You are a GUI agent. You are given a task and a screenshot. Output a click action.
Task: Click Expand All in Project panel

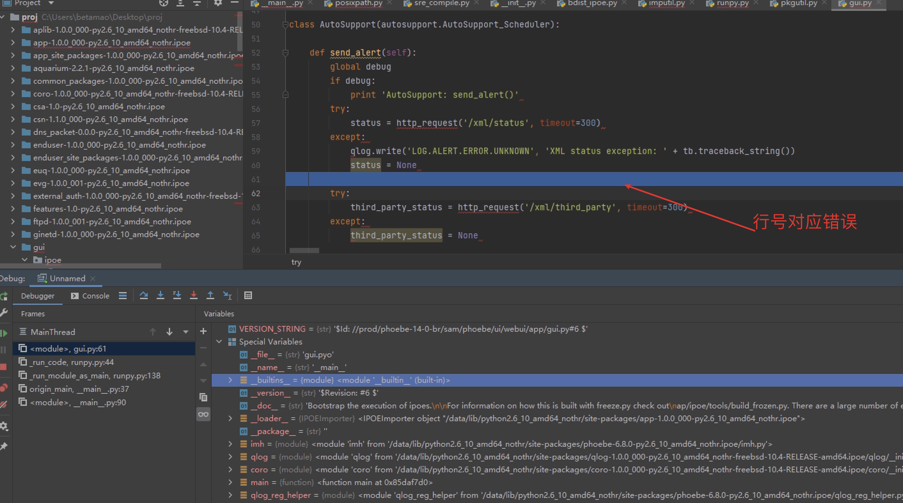[180, 3]
